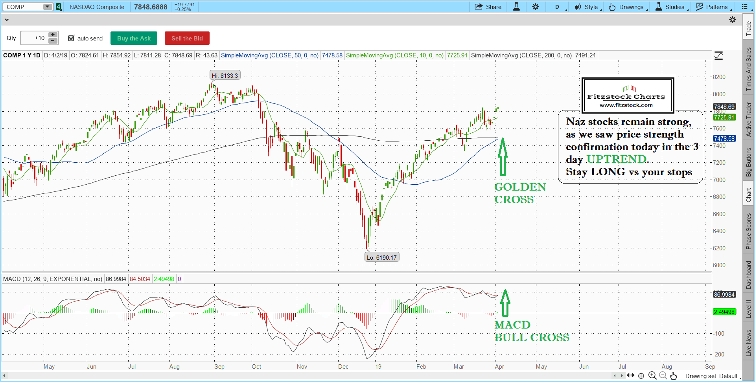This screenshot has height=382, width=755.
Task: Expand the Drawing set Default menu
Action: point(713,376)
